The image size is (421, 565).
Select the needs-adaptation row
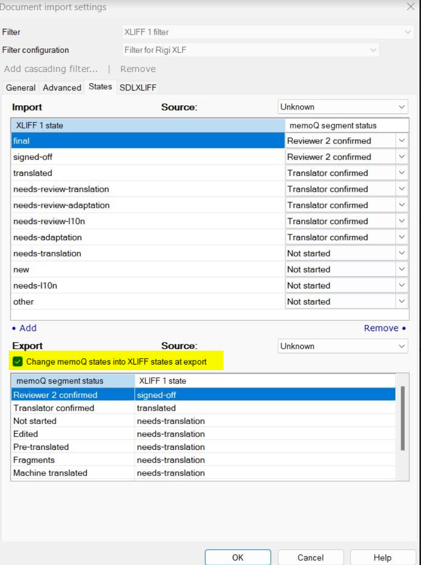[148, 238]
